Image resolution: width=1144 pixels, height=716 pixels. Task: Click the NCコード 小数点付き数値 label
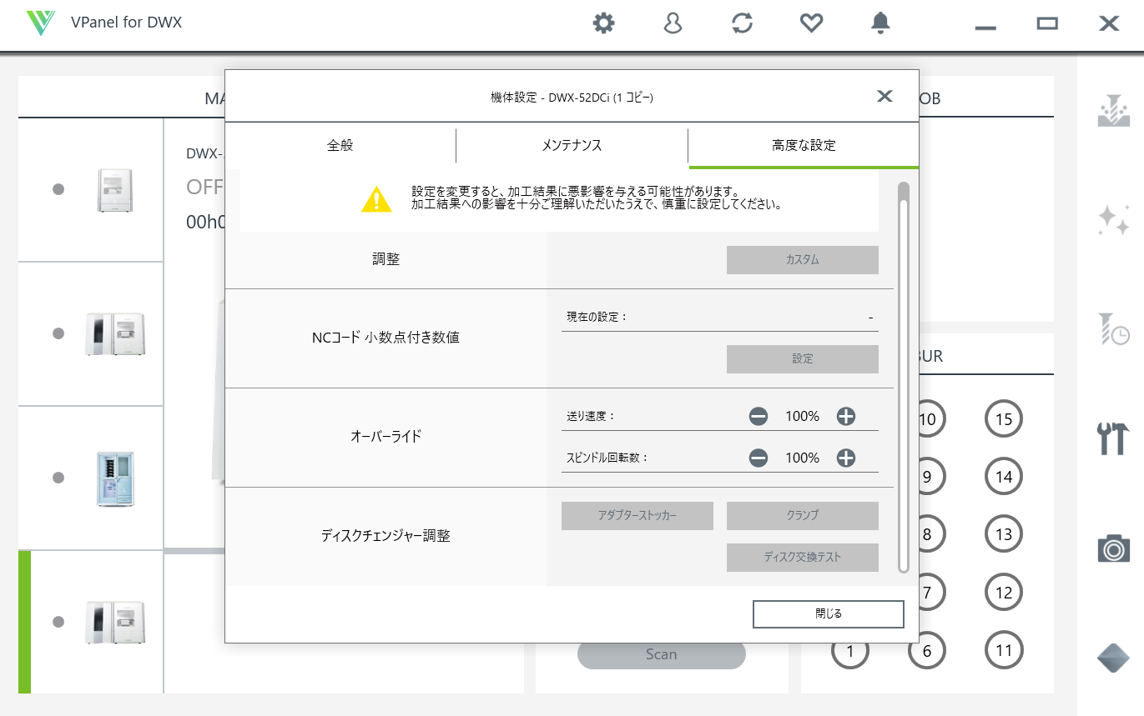tap(386, 338)
